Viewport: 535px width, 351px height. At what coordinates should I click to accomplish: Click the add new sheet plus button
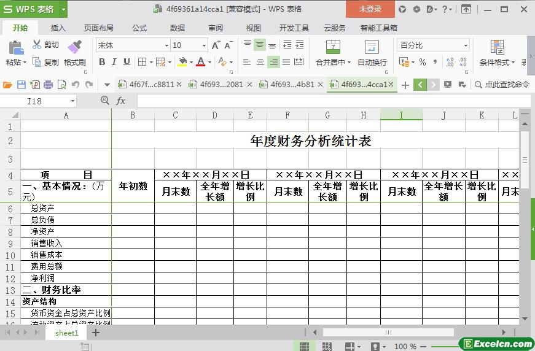click(95, 333)
